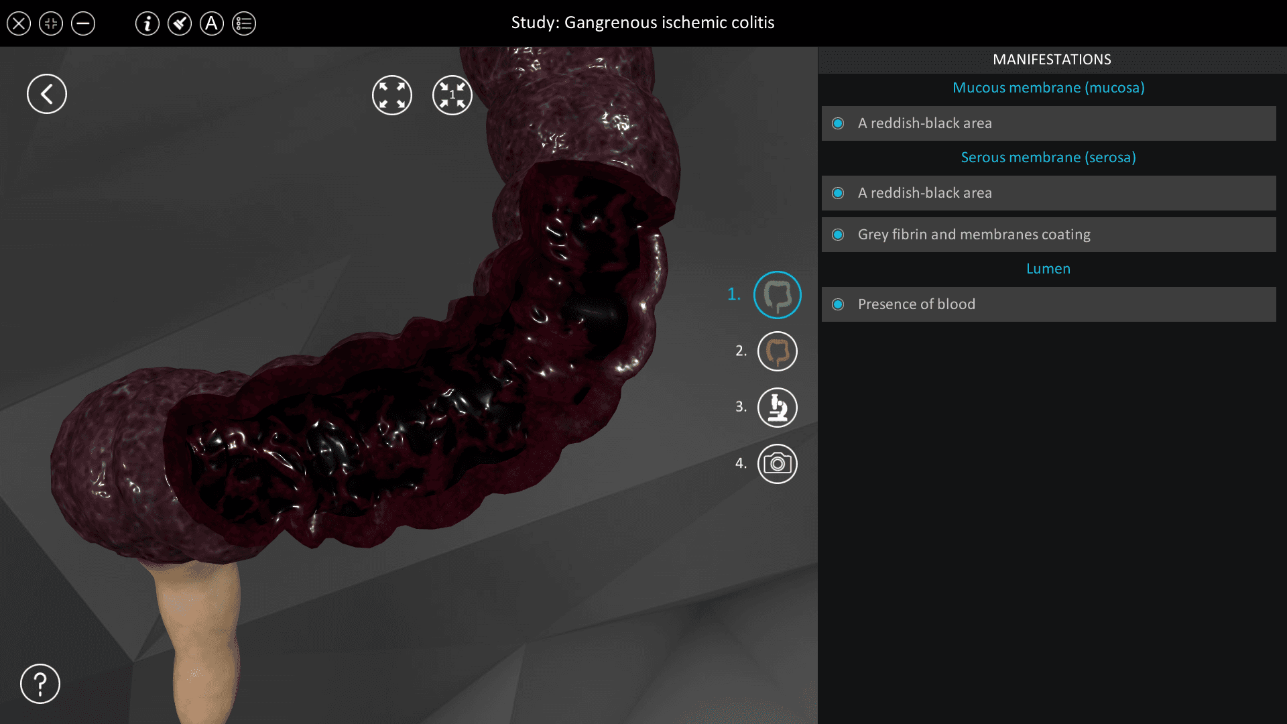The height and width of the screenshot is (724, 1287).
Task: Toggle 'Presence of blood' radio button
Action: [x=838, y=304]
